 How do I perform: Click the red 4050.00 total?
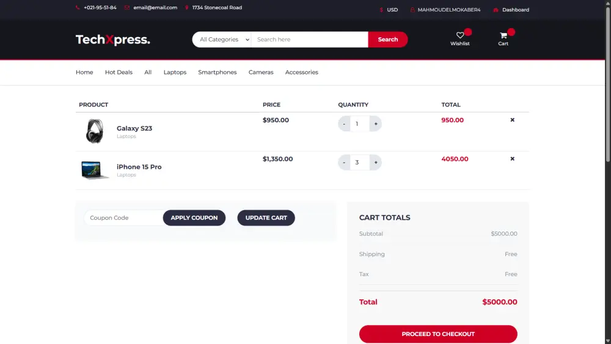pyautogui.click(x=455, y=159)
